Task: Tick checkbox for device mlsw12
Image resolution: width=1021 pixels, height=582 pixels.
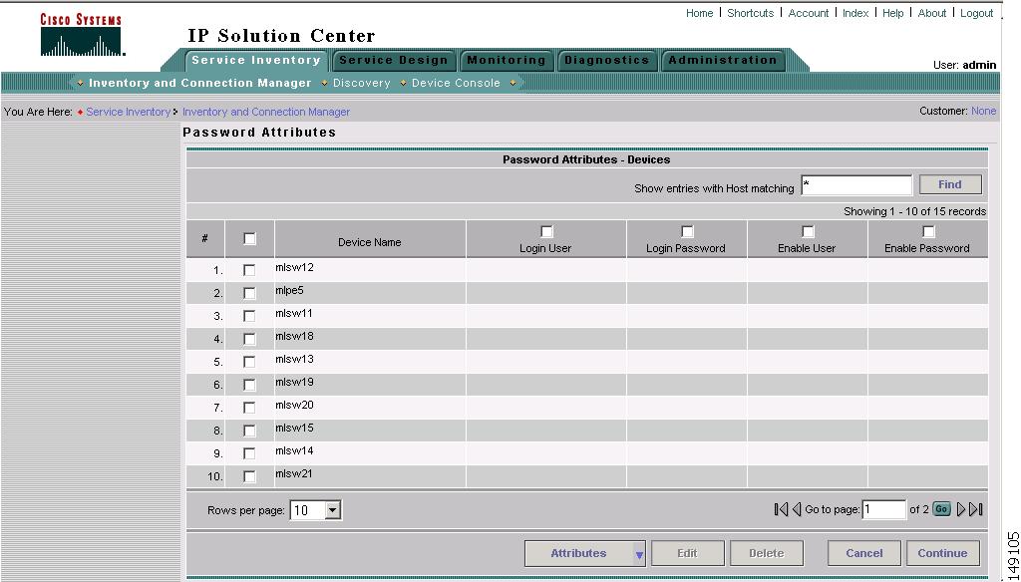Action: [x=249, y=270]
